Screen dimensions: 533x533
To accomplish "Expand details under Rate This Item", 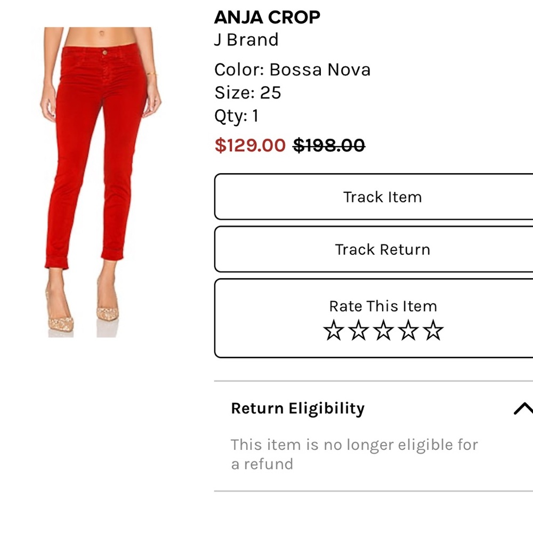I will coord(383,306).
